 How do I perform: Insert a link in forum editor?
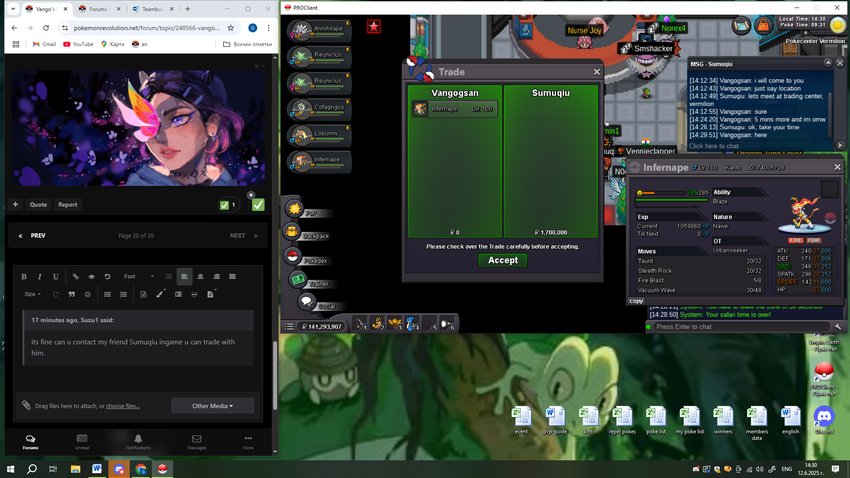76,277
